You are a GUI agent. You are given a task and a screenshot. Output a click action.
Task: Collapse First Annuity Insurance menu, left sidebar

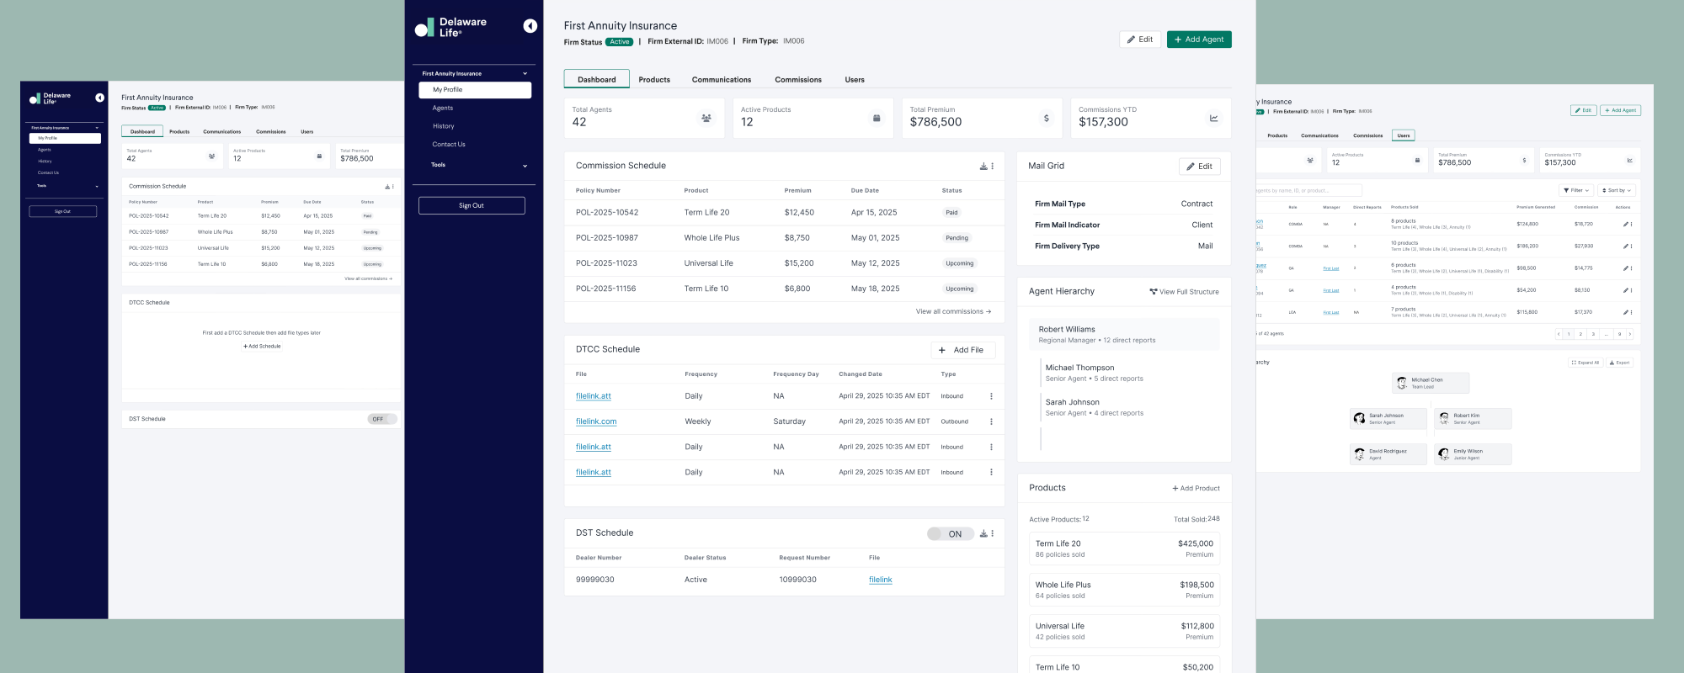[x=97, y=128]
